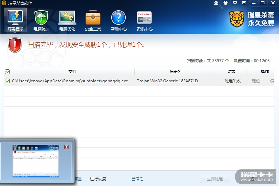The width and height of the screenshot is (279, 186).
Task: Click the 立即处理 button
Action: coord(215,179)
